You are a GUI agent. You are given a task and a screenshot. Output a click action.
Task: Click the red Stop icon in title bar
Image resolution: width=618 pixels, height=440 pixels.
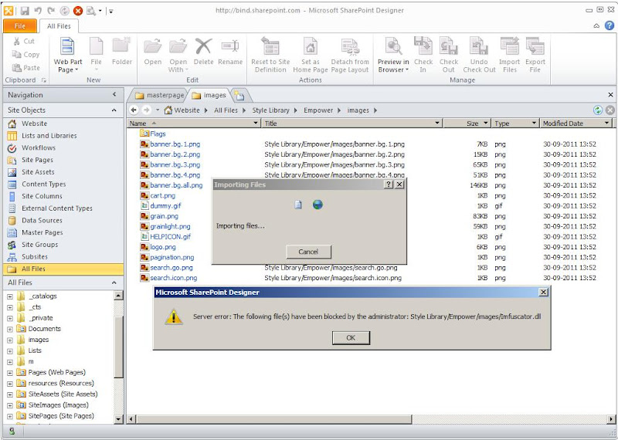click(78, 11)
